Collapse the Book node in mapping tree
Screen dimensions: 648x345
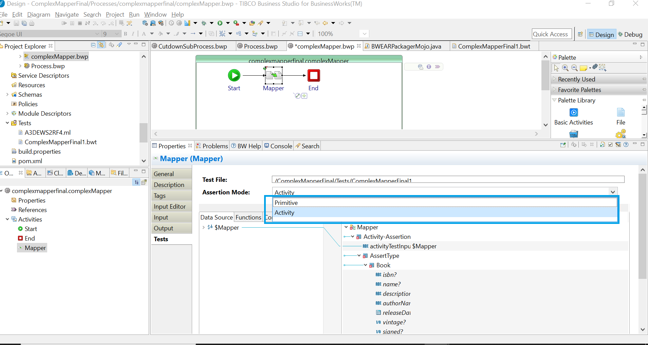coord(365,265)
